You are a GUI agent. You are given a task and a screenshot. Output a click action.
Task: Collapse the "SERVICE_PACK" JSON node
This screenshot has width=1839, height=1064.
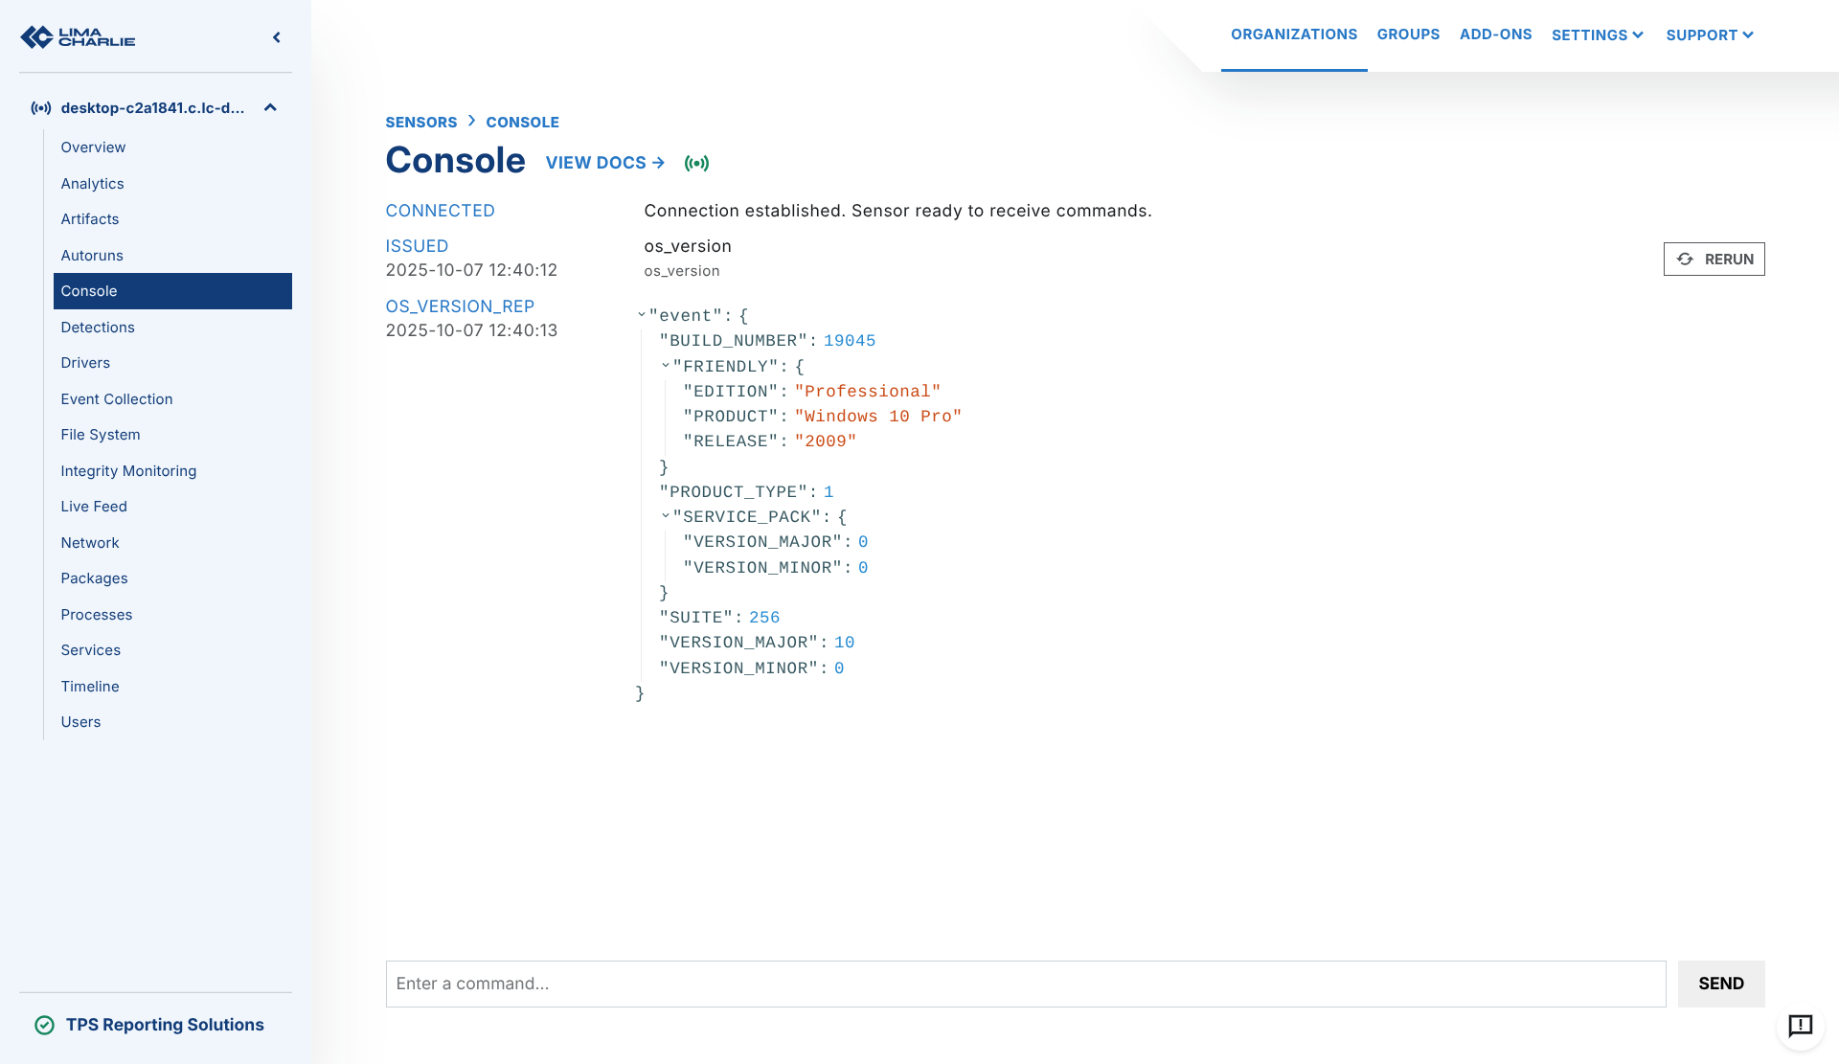[x=666, y=516]
